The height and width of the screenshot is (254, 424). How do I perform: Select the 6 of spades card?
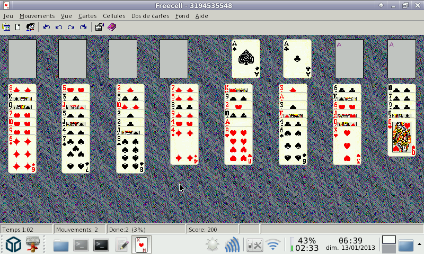293,146
